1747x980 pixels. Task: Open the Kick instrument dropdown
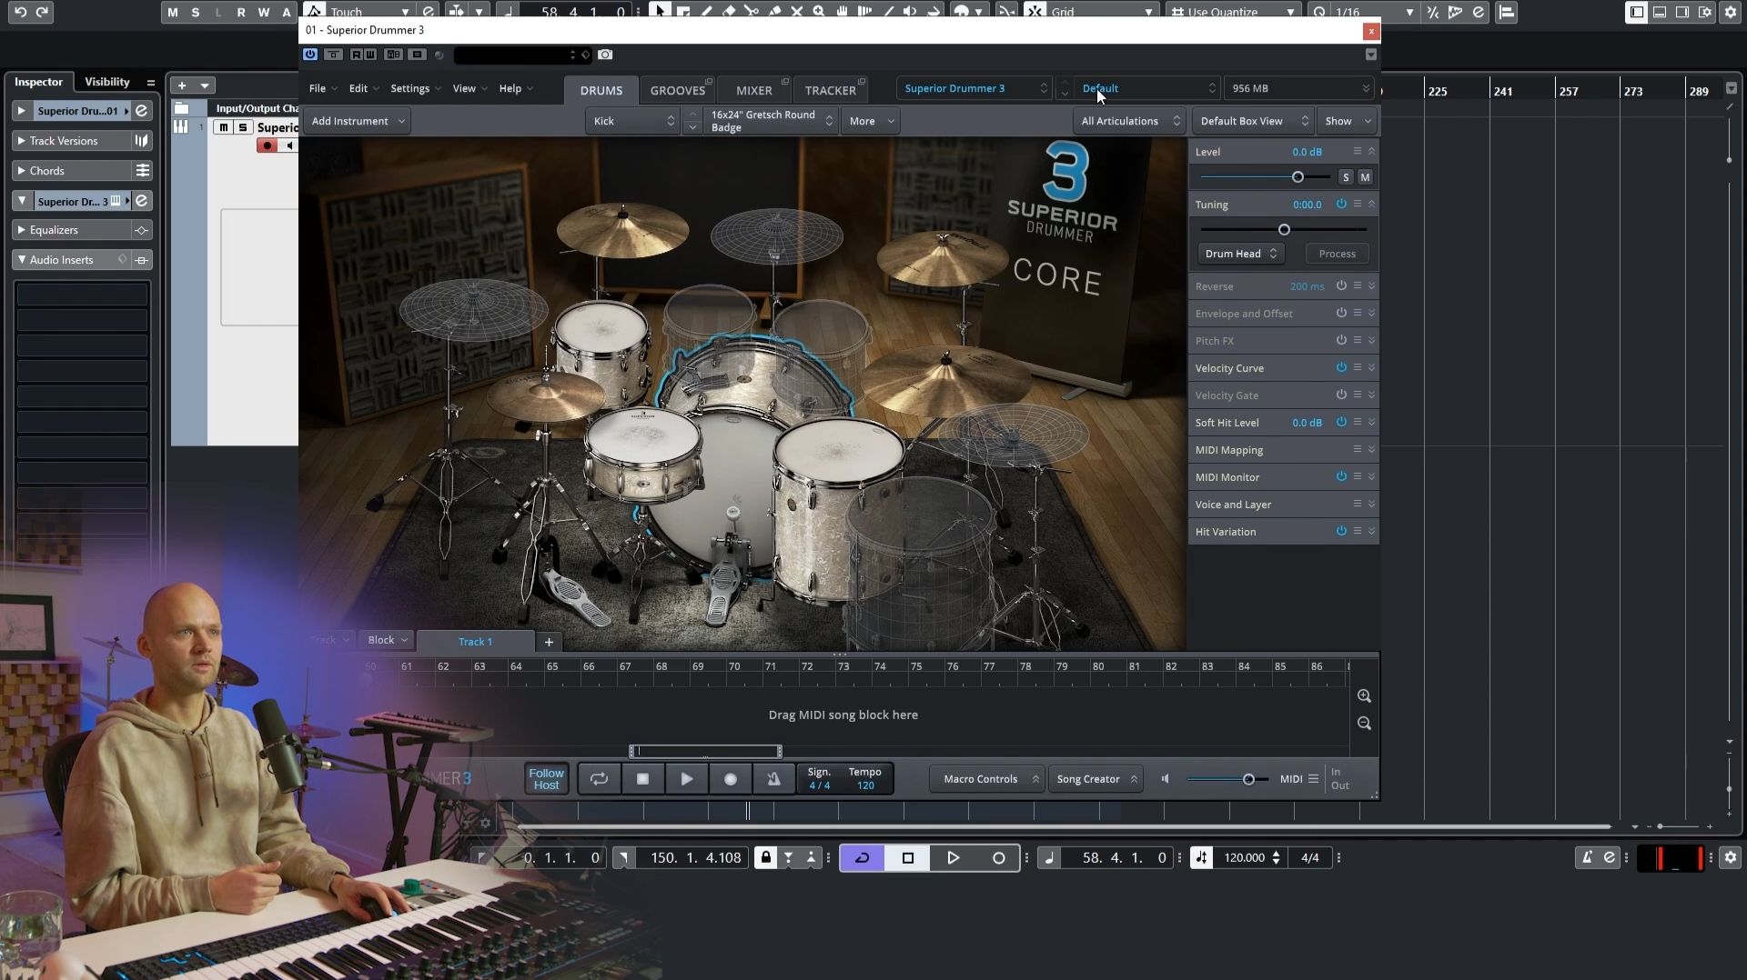click(633, 121)
